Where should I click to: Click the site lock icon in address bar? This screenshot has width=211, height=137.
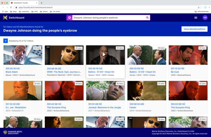16,7
